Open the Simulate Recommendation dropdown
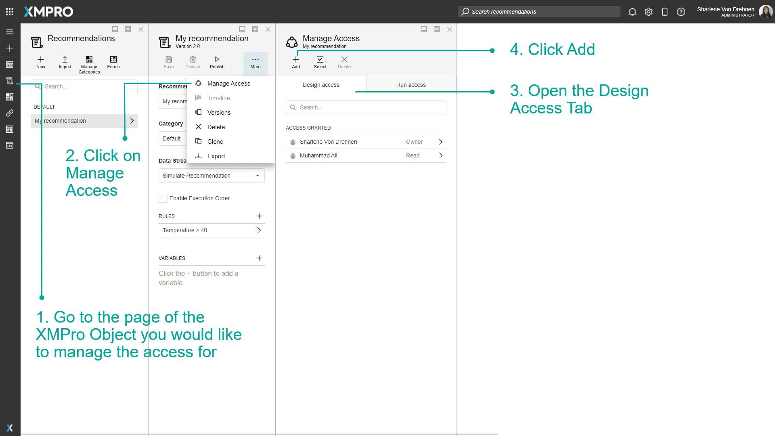 pyautogui.click(x=212, y=175)
